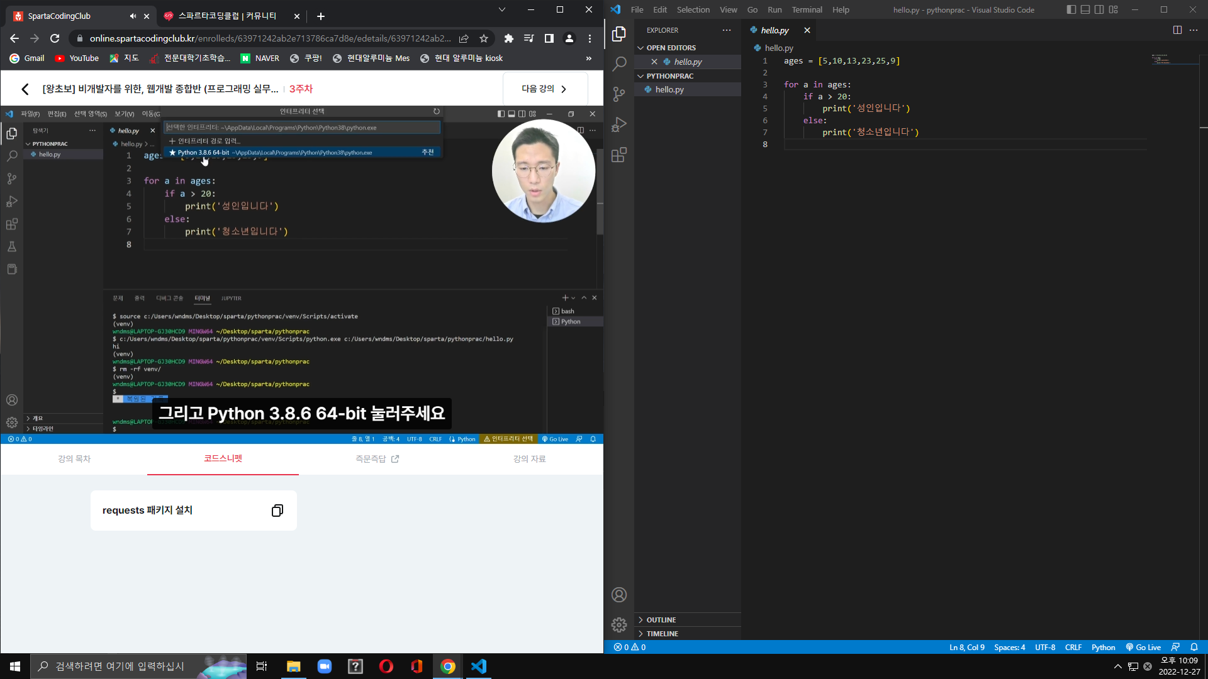Open feedback icon in VS Code status bar
1208x679 pixels.
(x=1175, y=648)
